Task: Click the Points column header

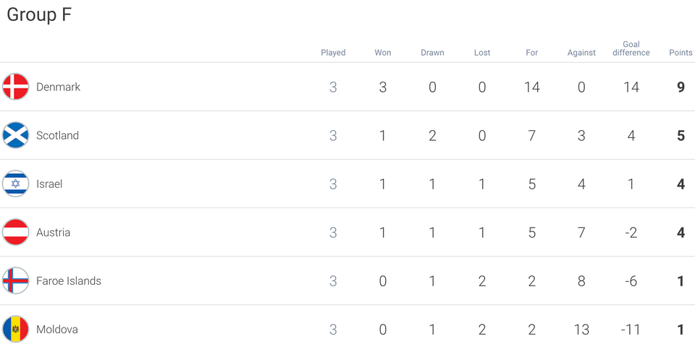Action: point(681,53)
